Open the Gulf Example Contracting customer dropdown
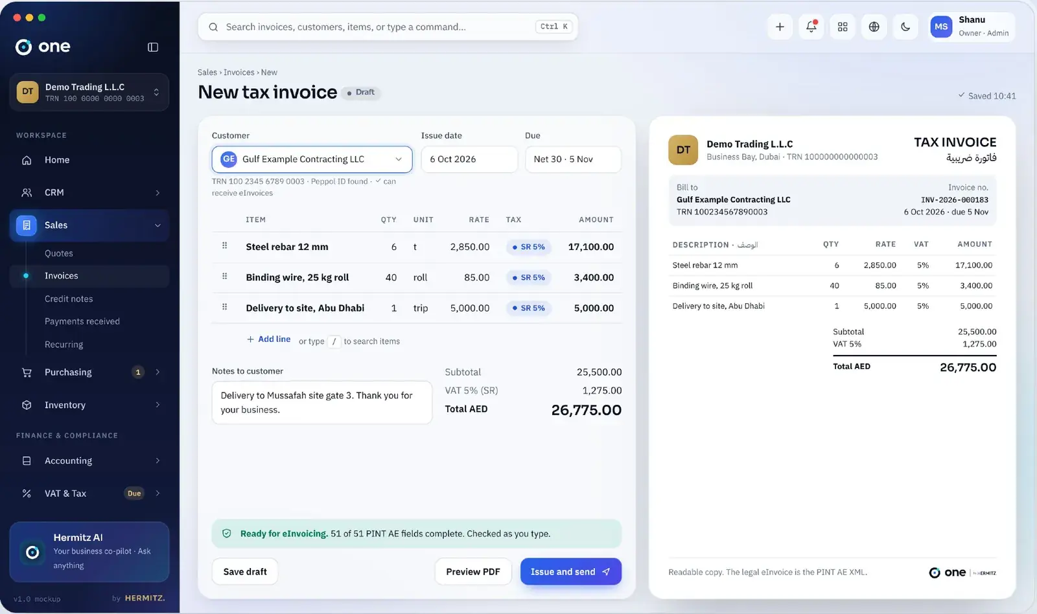The height and width of the screenshot is (614, 1037). (x=312, y=159)
